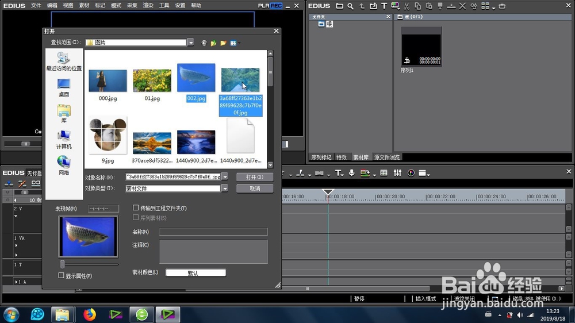Open the view menu icon in dialog
Screen dimensions: 575x323
[235, 43]
